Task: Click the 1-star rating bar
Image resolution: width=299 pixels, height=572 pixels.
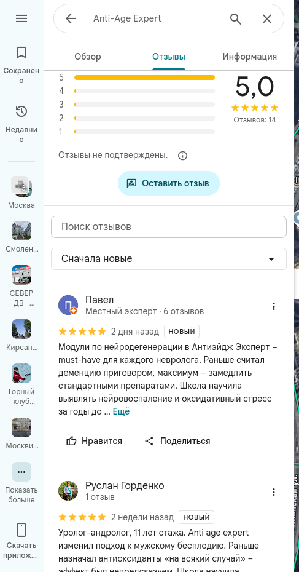Action: [144, 132]
